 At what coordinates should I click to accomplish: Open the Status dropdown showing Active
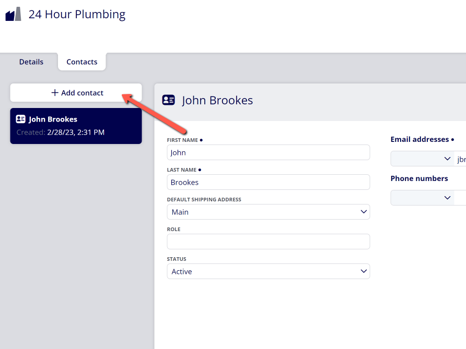pos(269,271)
